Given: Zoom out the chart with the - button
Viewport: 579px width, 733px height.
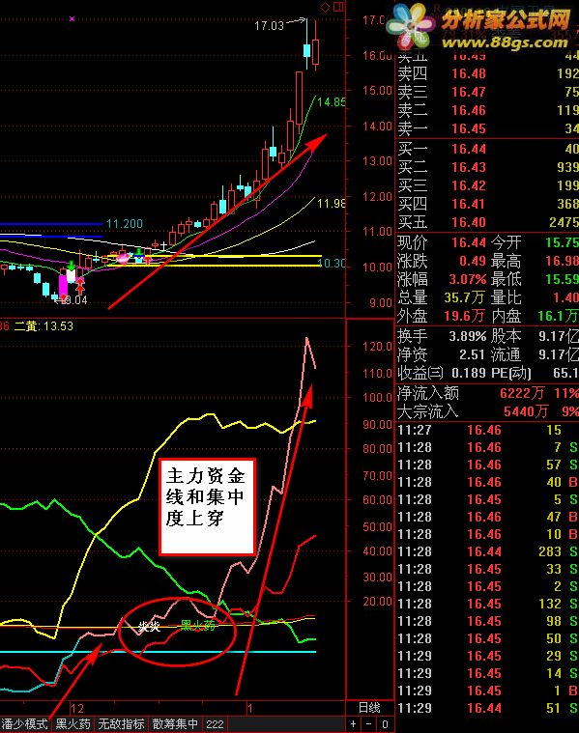Looking at the screenshot, I should pos(369,724).
